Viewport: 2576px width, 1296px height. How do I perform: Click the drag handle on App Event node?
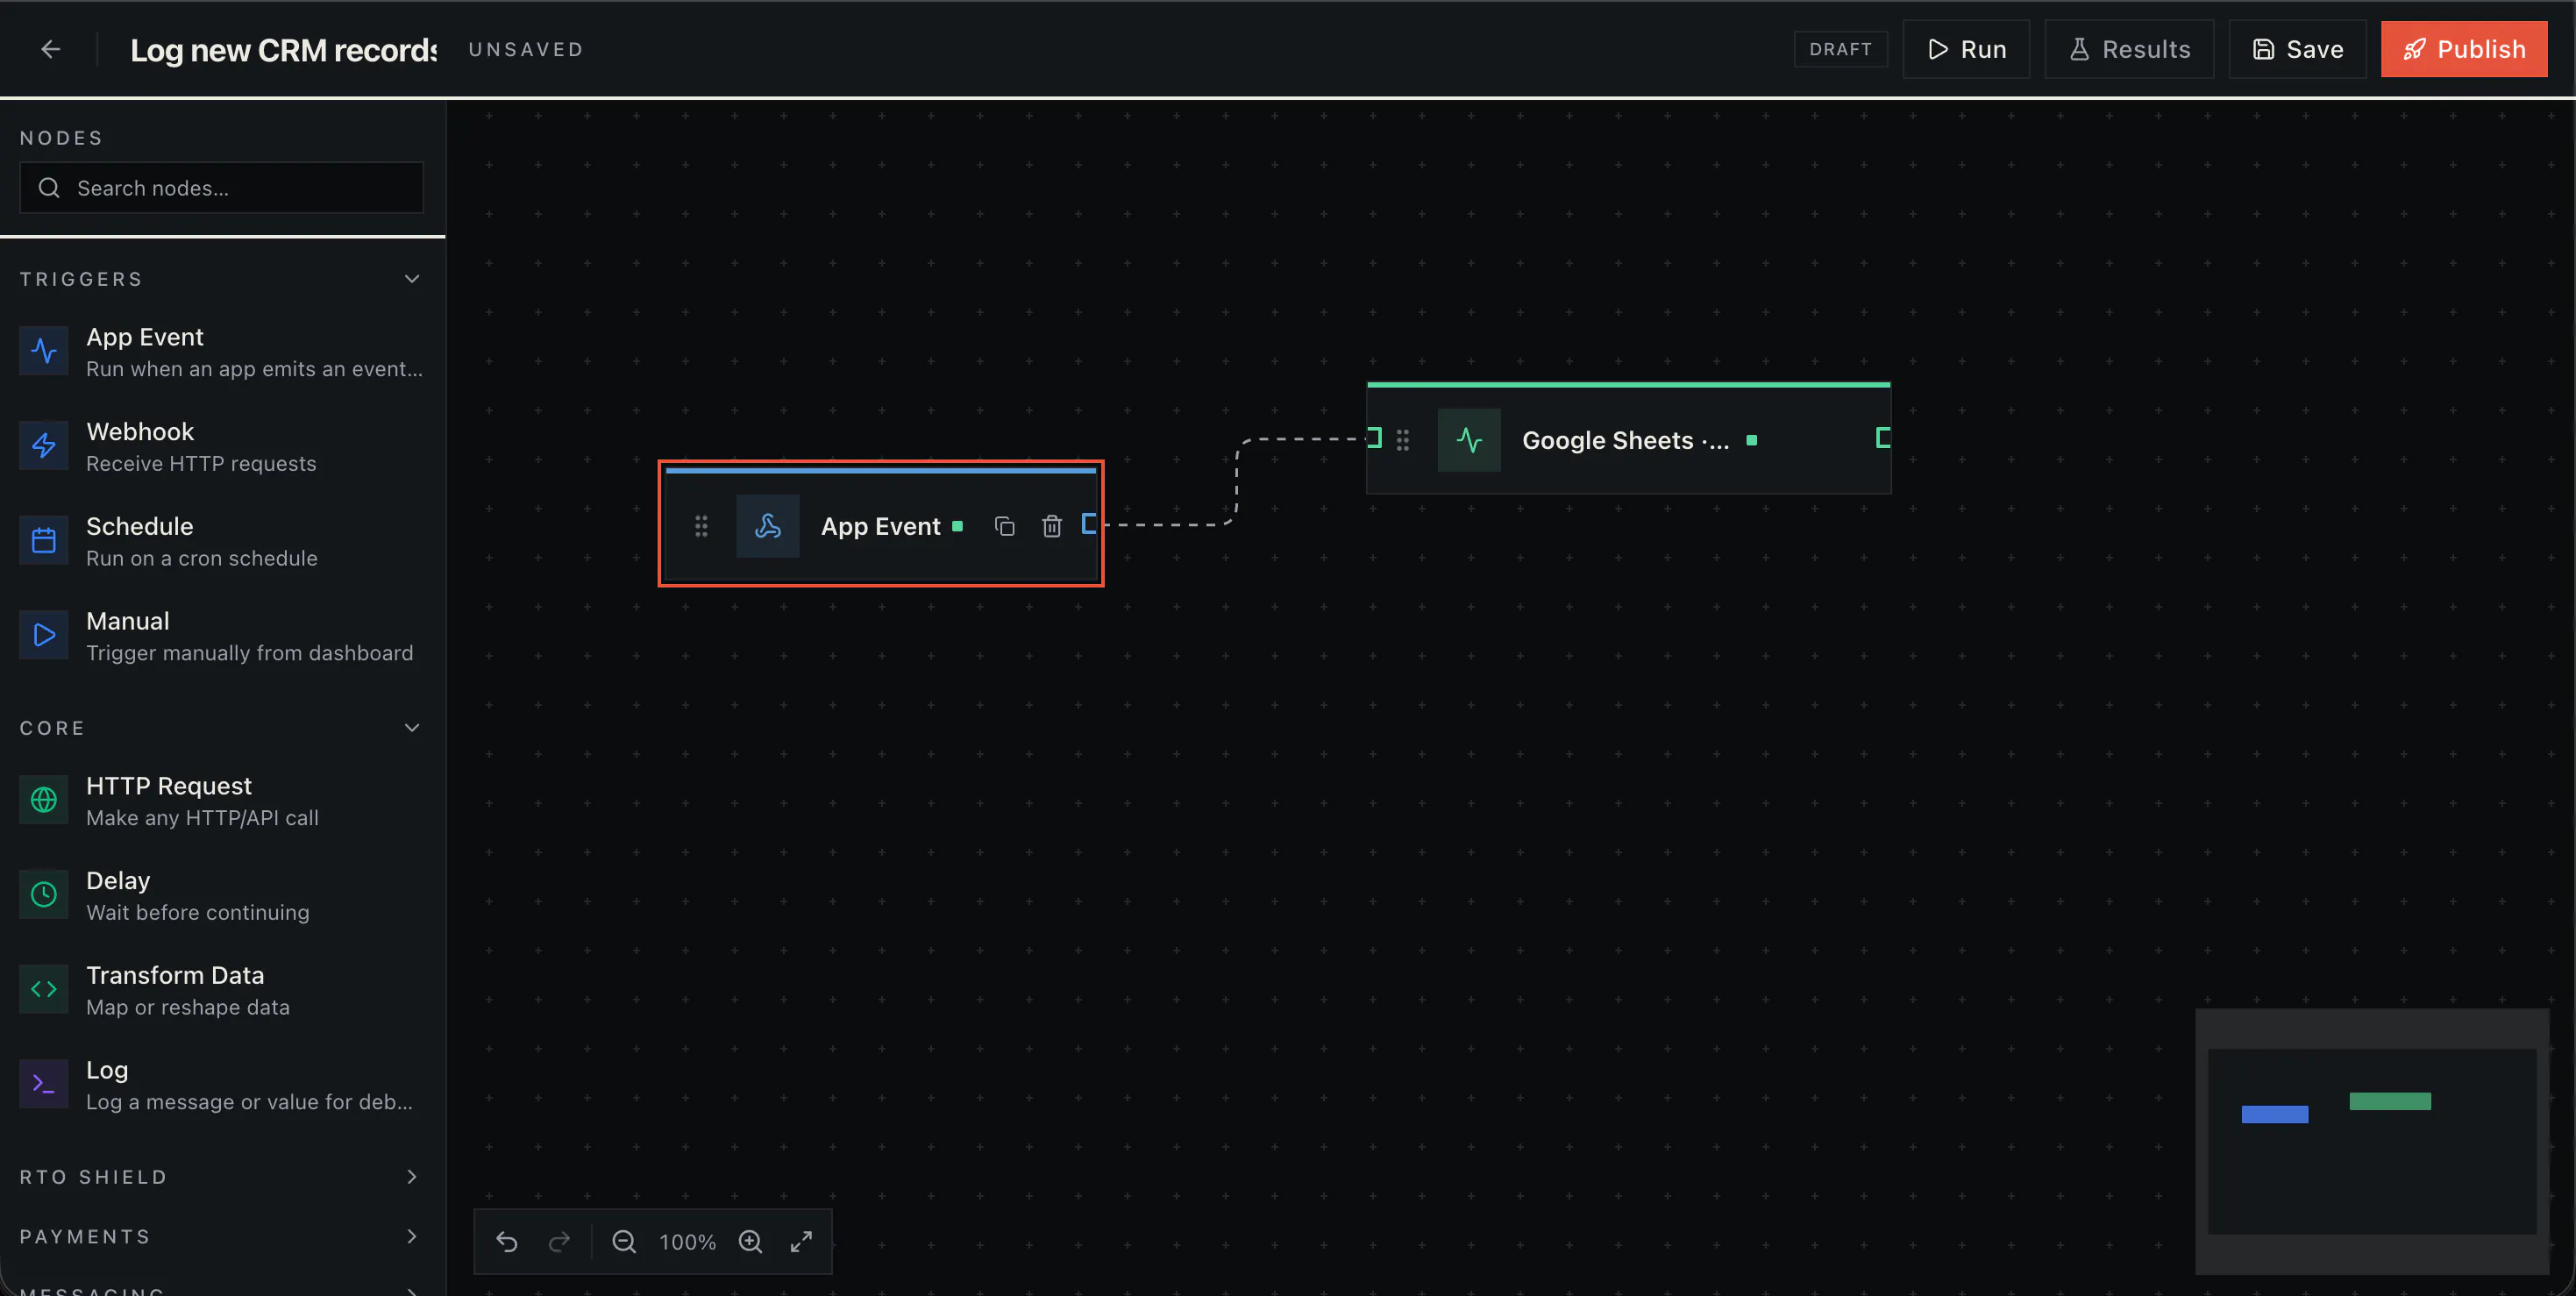pyautogui.click(x=701, y=526)
